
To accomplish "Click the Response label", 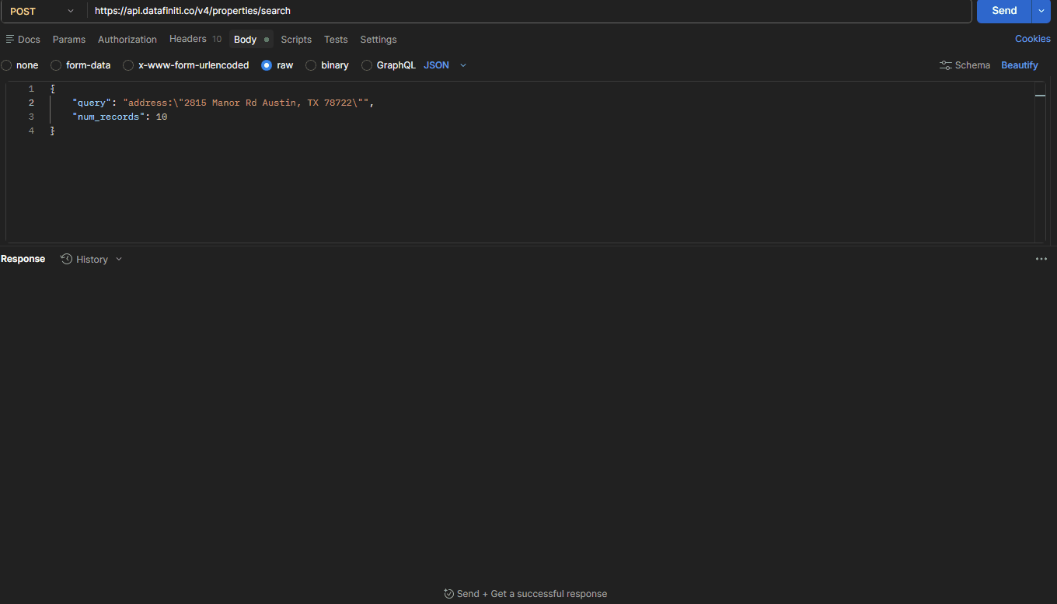I will 23,259.
